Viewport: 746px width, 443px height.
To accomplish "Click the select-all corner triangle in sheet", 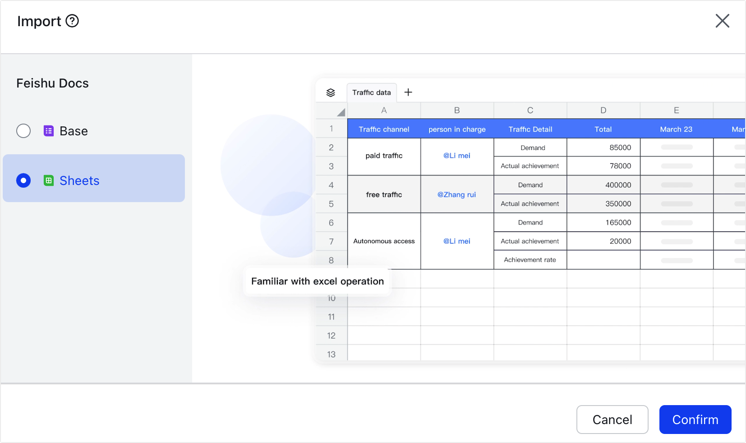I will [x=341, y=112].
